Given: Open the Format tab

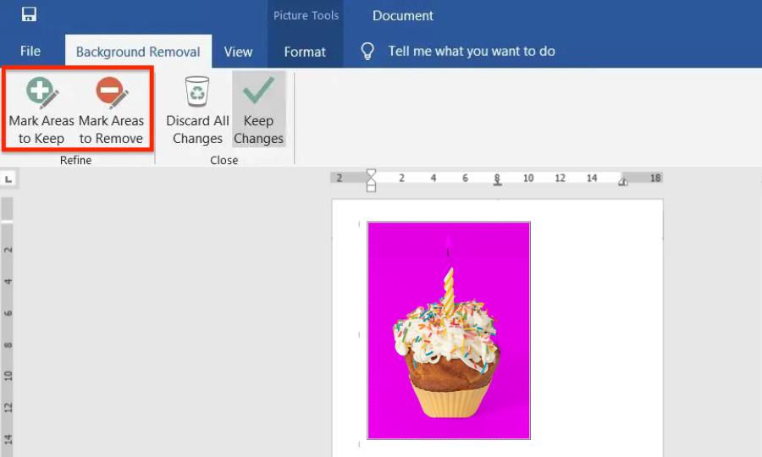Looking at the screenshot, I should coord(305,52).
